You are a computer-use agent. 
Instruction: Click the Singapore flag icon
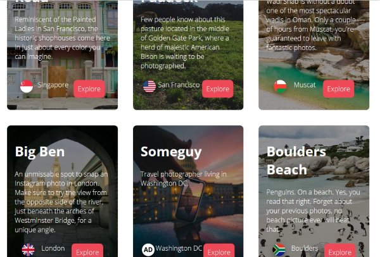click(27, 86)
